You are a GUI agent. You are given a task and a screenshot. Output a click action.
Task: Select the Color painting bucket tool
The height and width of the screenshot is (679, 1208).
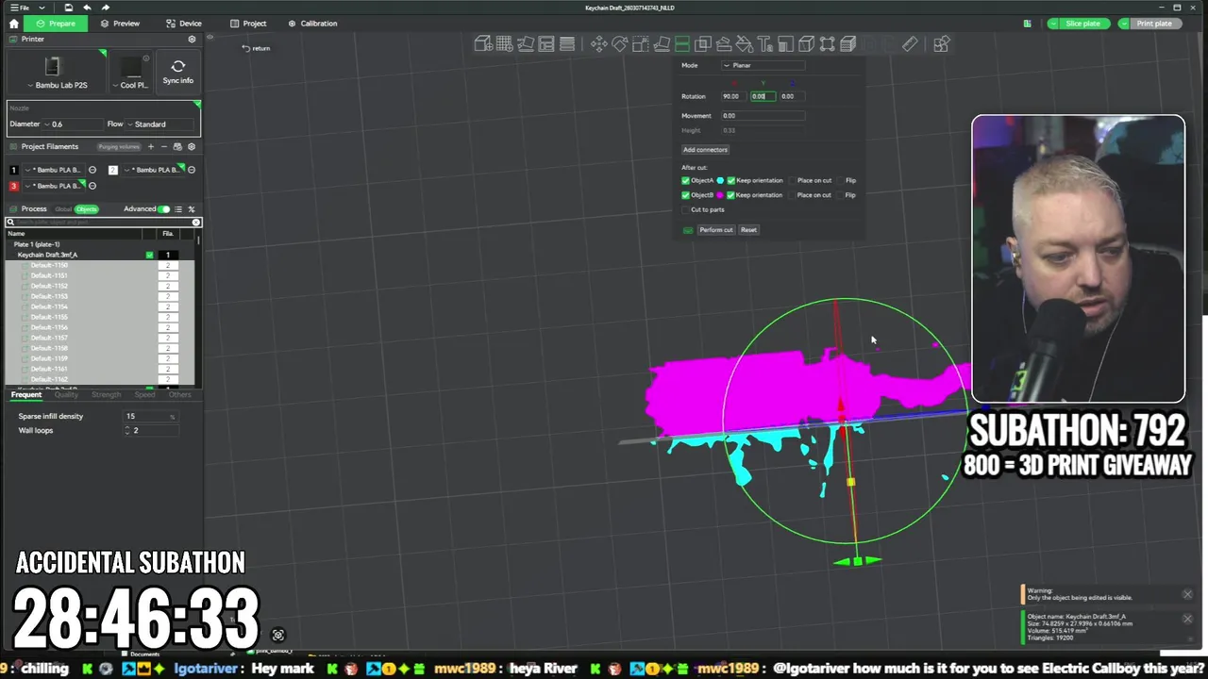(x=745, y=44)
